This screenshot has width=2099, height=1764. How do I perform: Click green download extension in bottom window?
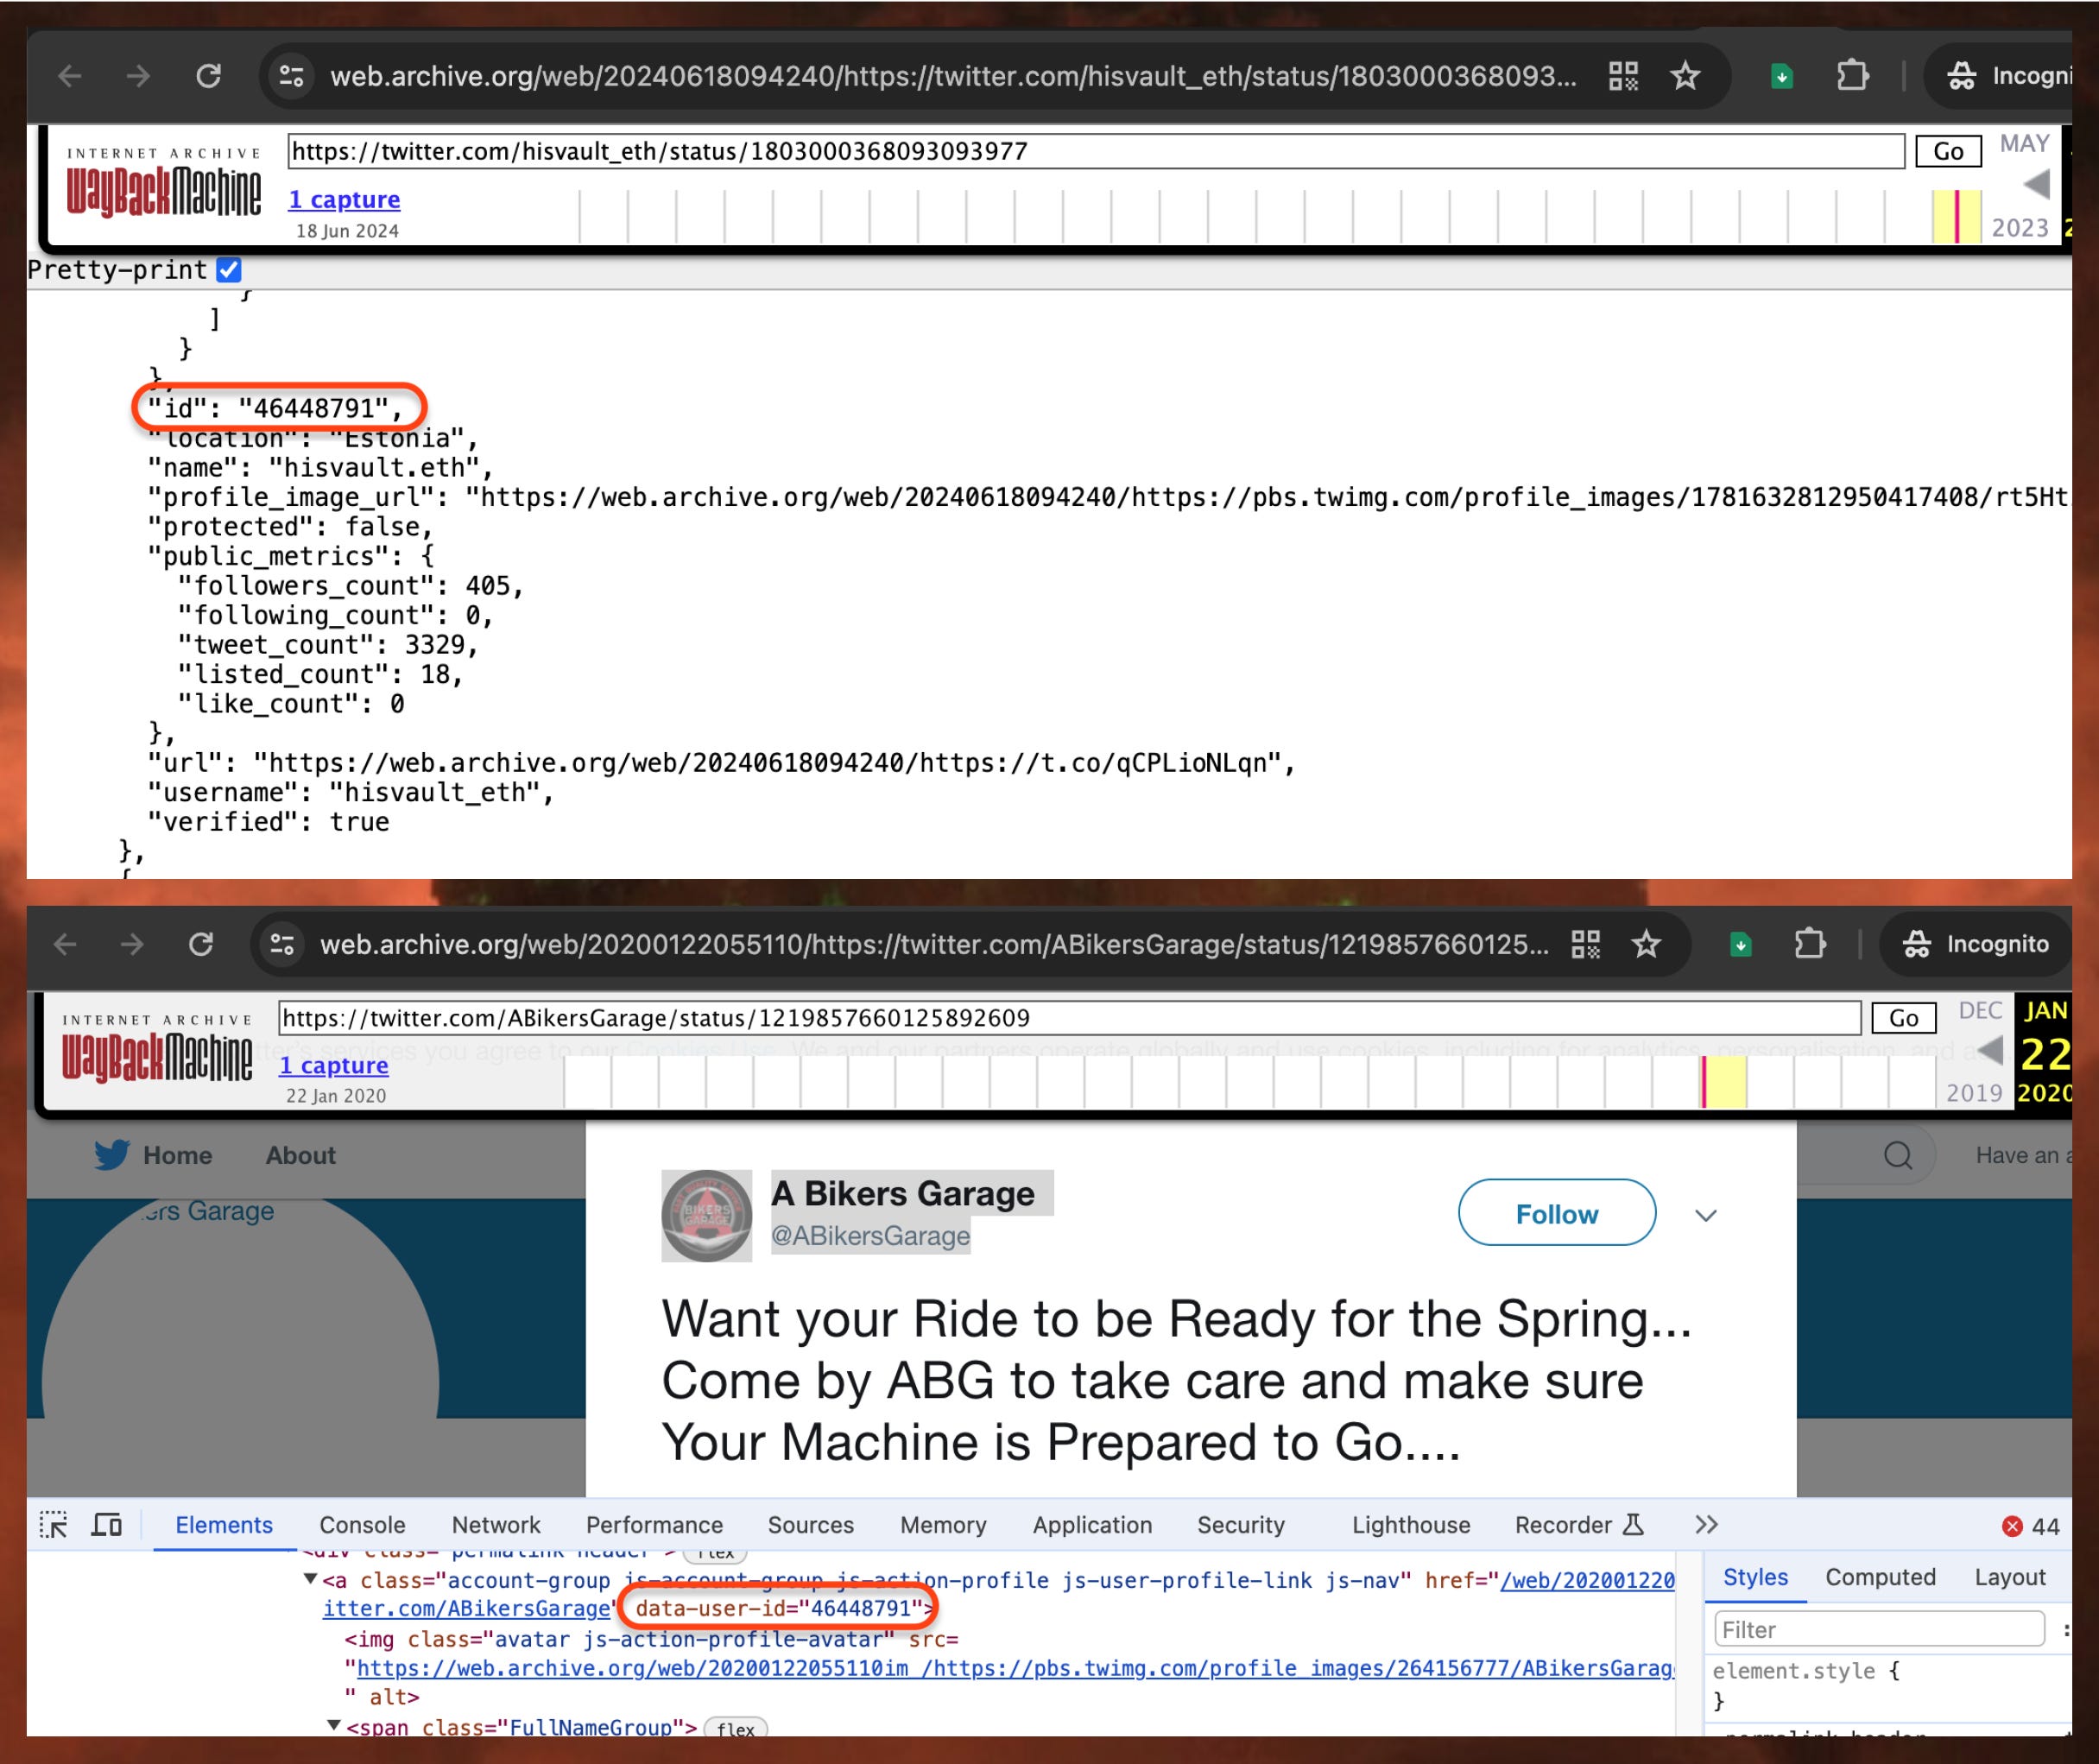click(x=1740, y=944)
